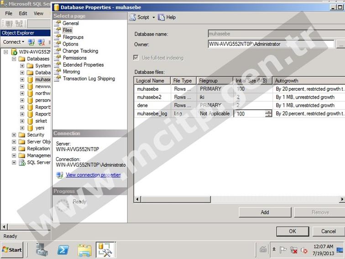Toggle Use full-text indexing checkbox

tap(136, 58)
